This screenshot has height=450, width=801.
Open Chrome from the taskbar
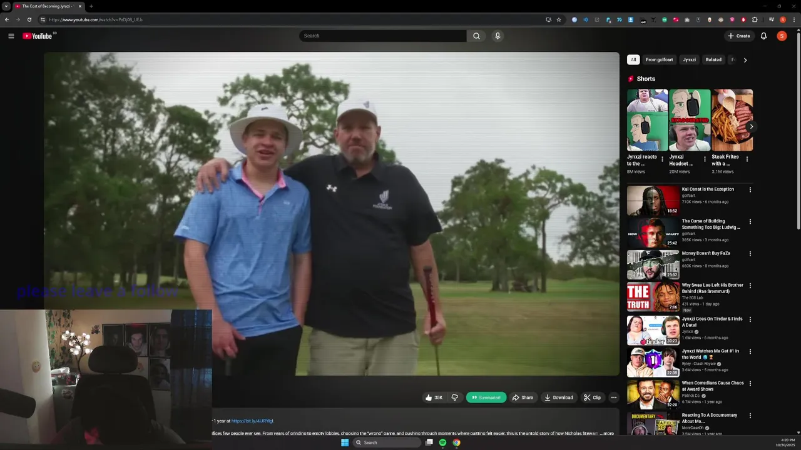click(457, 442)
